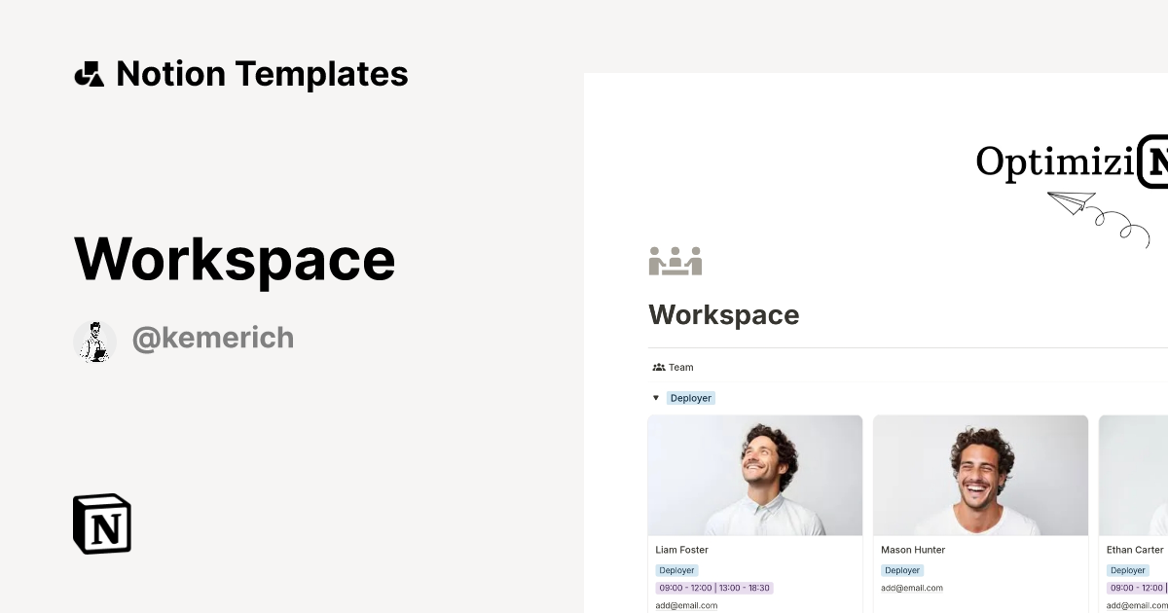
Task: Click the Notion Templates logo icon
Action: (x=89, y=73)
